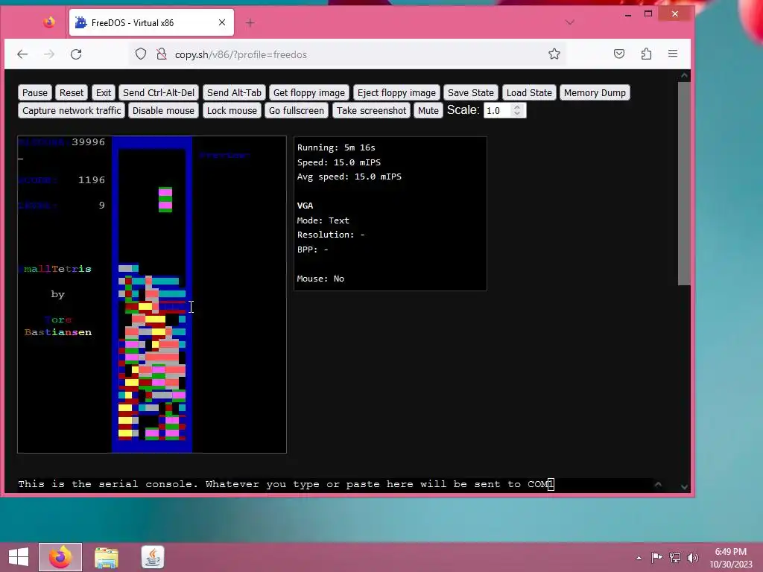Lock mouse to the emulator
Screen dimensions: 763x572
point(232,110)
